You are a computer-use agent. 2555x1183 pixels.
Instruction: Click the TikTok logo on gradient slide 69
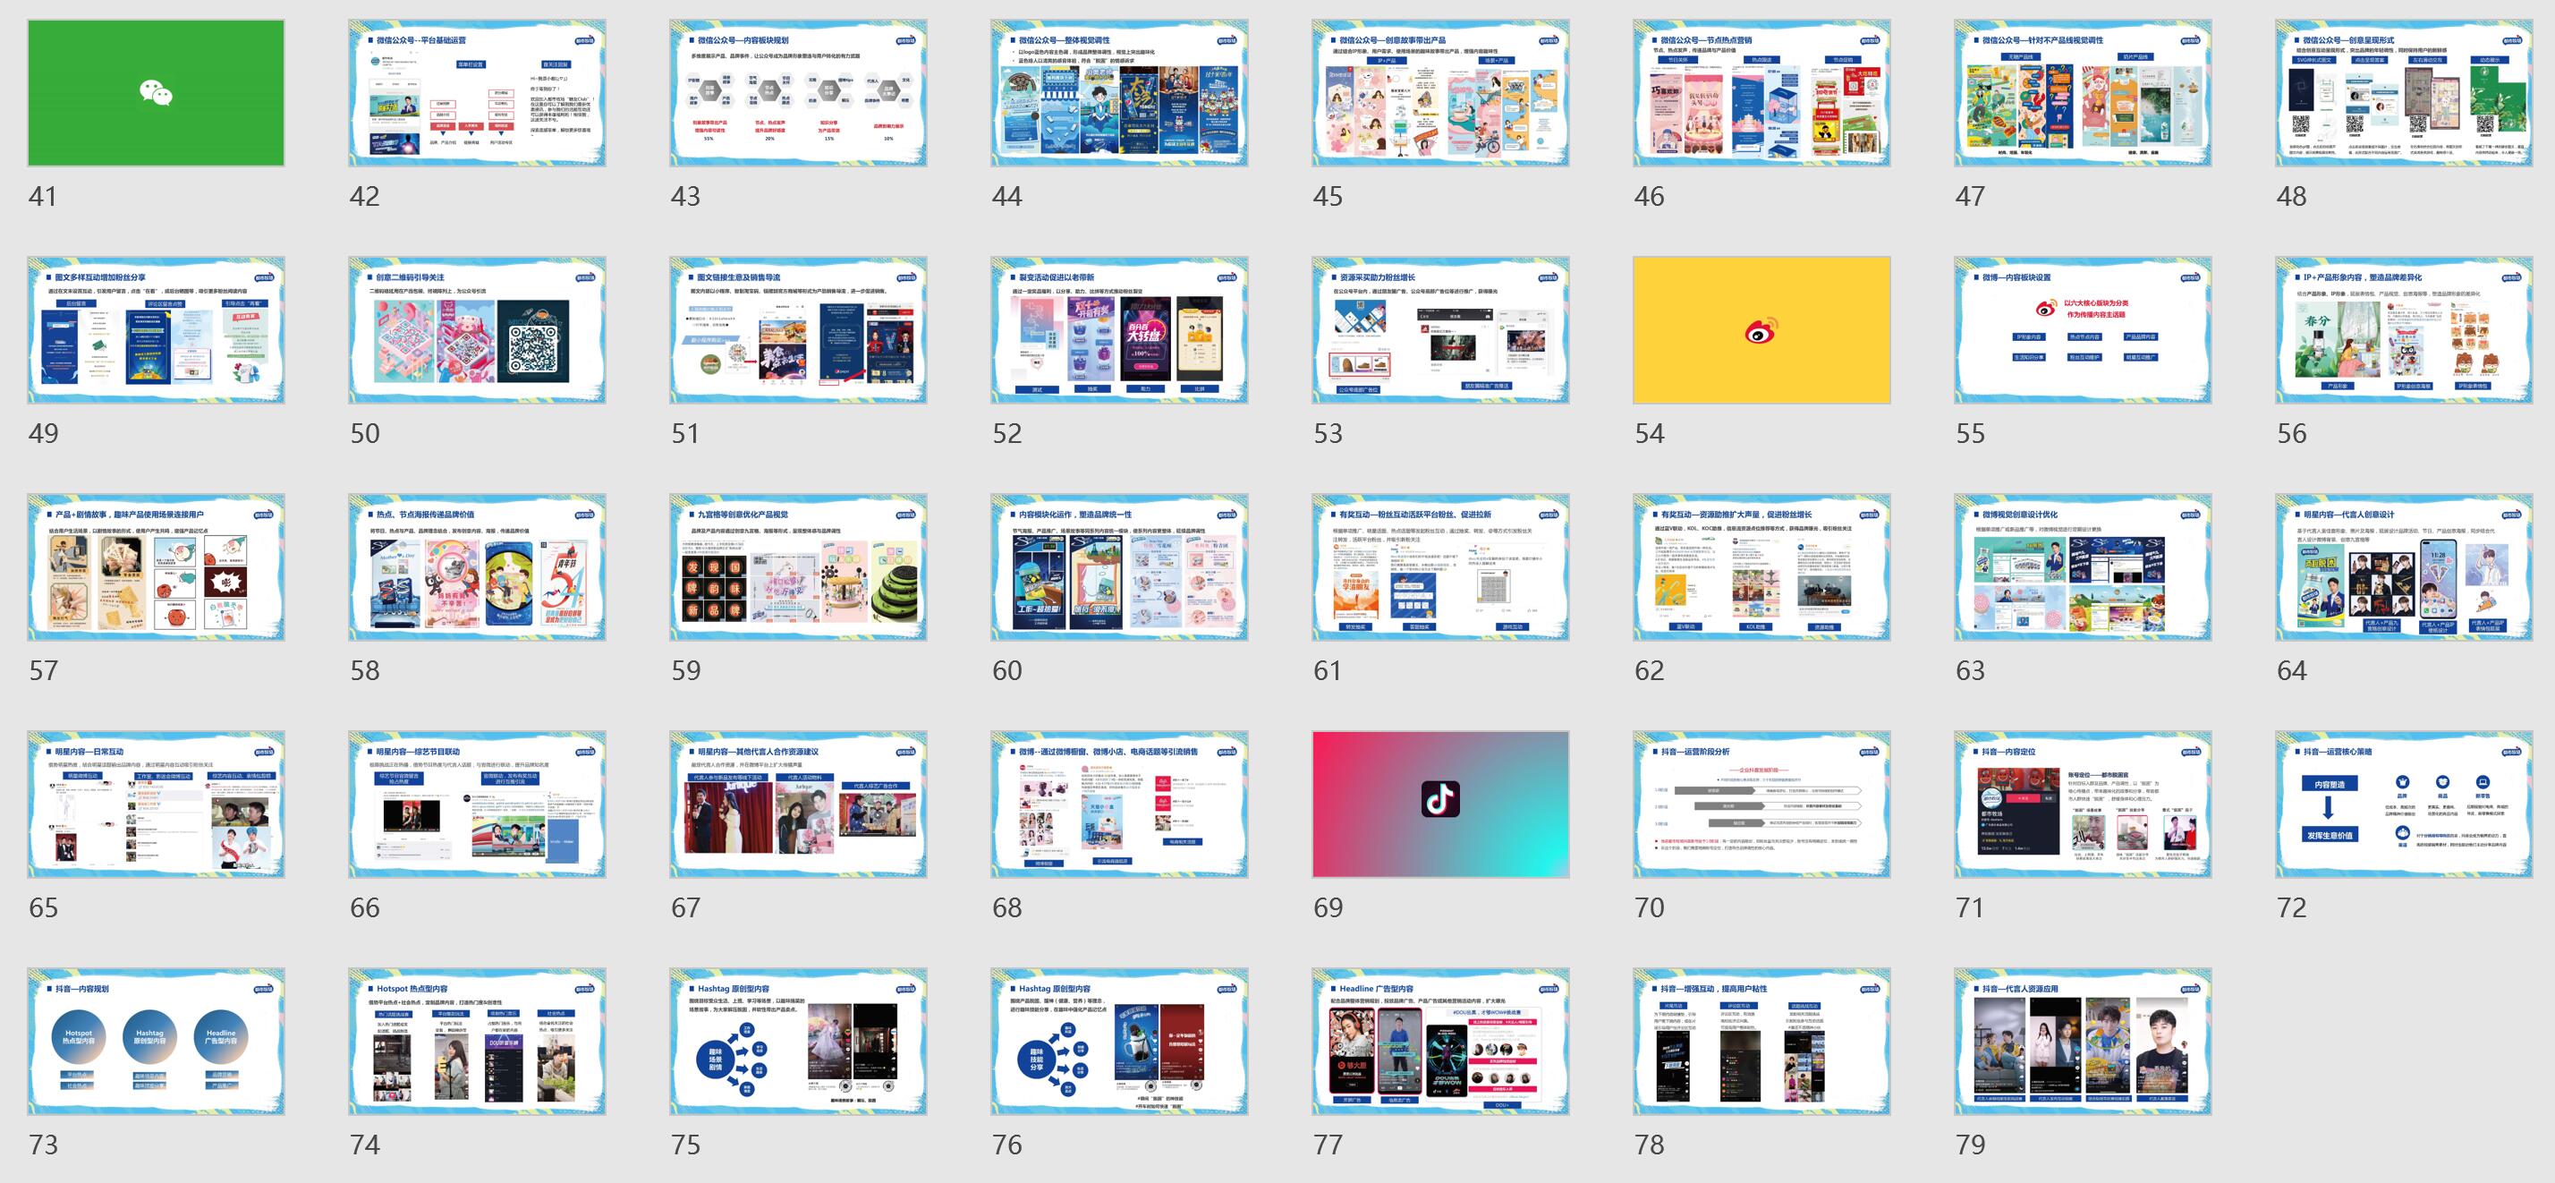(1440, 799)
